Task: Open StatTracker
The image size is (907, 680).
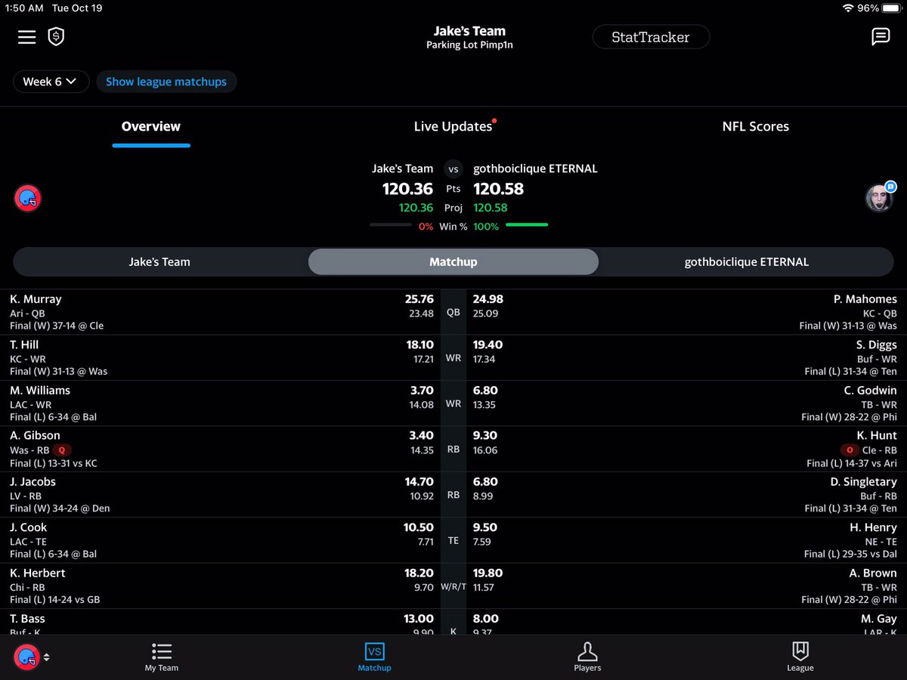Action: coord(651,37)
